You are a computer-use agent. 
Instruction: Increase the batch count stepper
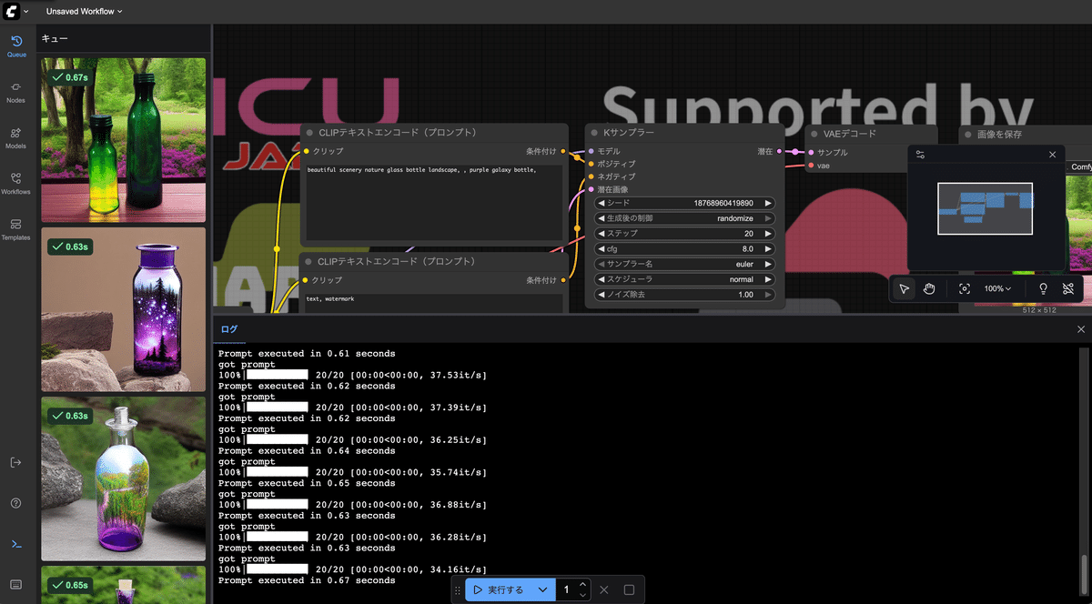(583, 585)
